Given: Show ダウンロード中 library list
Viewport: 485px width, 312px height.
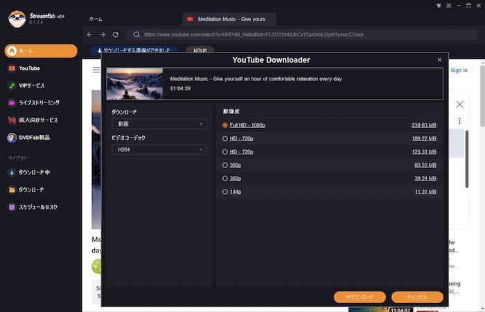Looking at the screenshot, I should click(29, 172).
